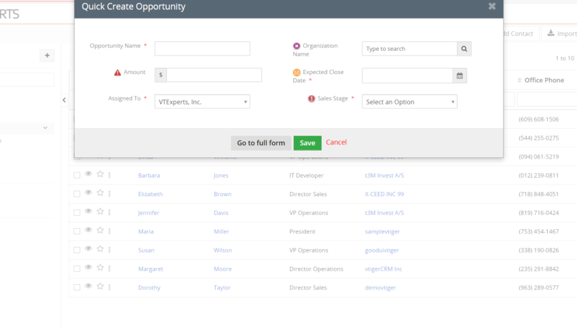Image resolution: width=577 pixels, height=329 pixels.
Task: Open Barbara contact link
Action: pos(149,175)
